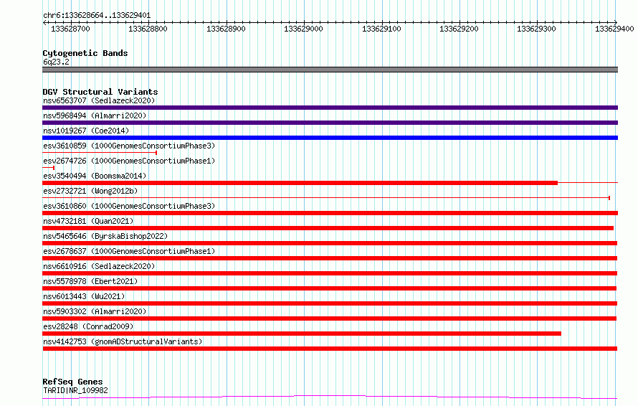Select the thin red esv3610859 variant line
The width and height of the screenshot is (638, 406).
tap(100, 153)
